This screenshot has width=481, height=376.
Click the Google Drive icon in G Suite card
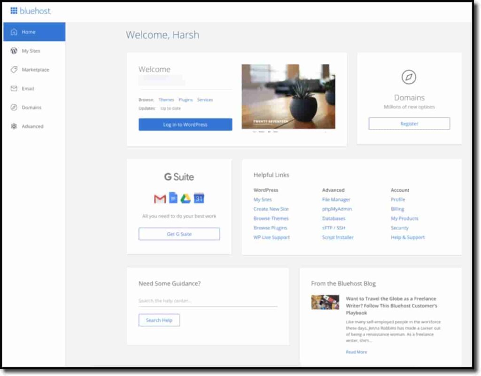click(185, 199)
